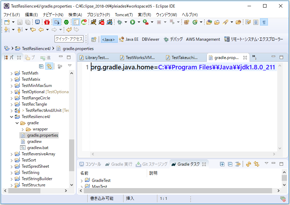Expand the TestMath project
Image resolution: width=290 pixels, height=205 pixels.
11,74
